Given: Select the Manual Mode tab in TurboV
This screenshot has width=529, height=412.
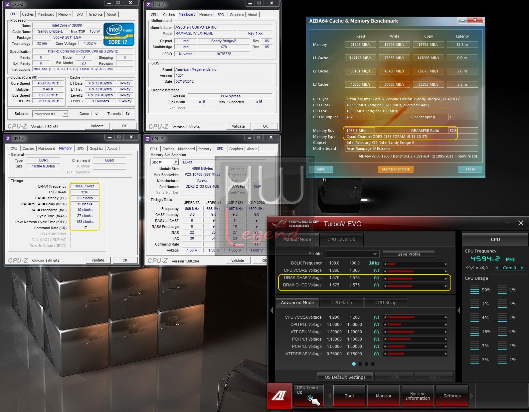Looking at the screenshot, I should [297, 239].
